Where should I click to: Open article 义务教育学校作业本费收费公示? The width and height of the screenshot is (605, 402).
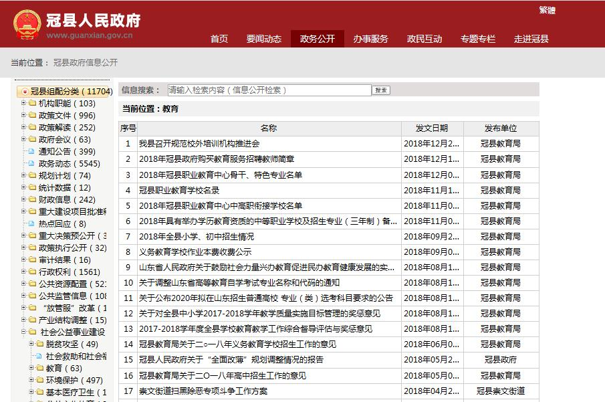click(195, 252)
